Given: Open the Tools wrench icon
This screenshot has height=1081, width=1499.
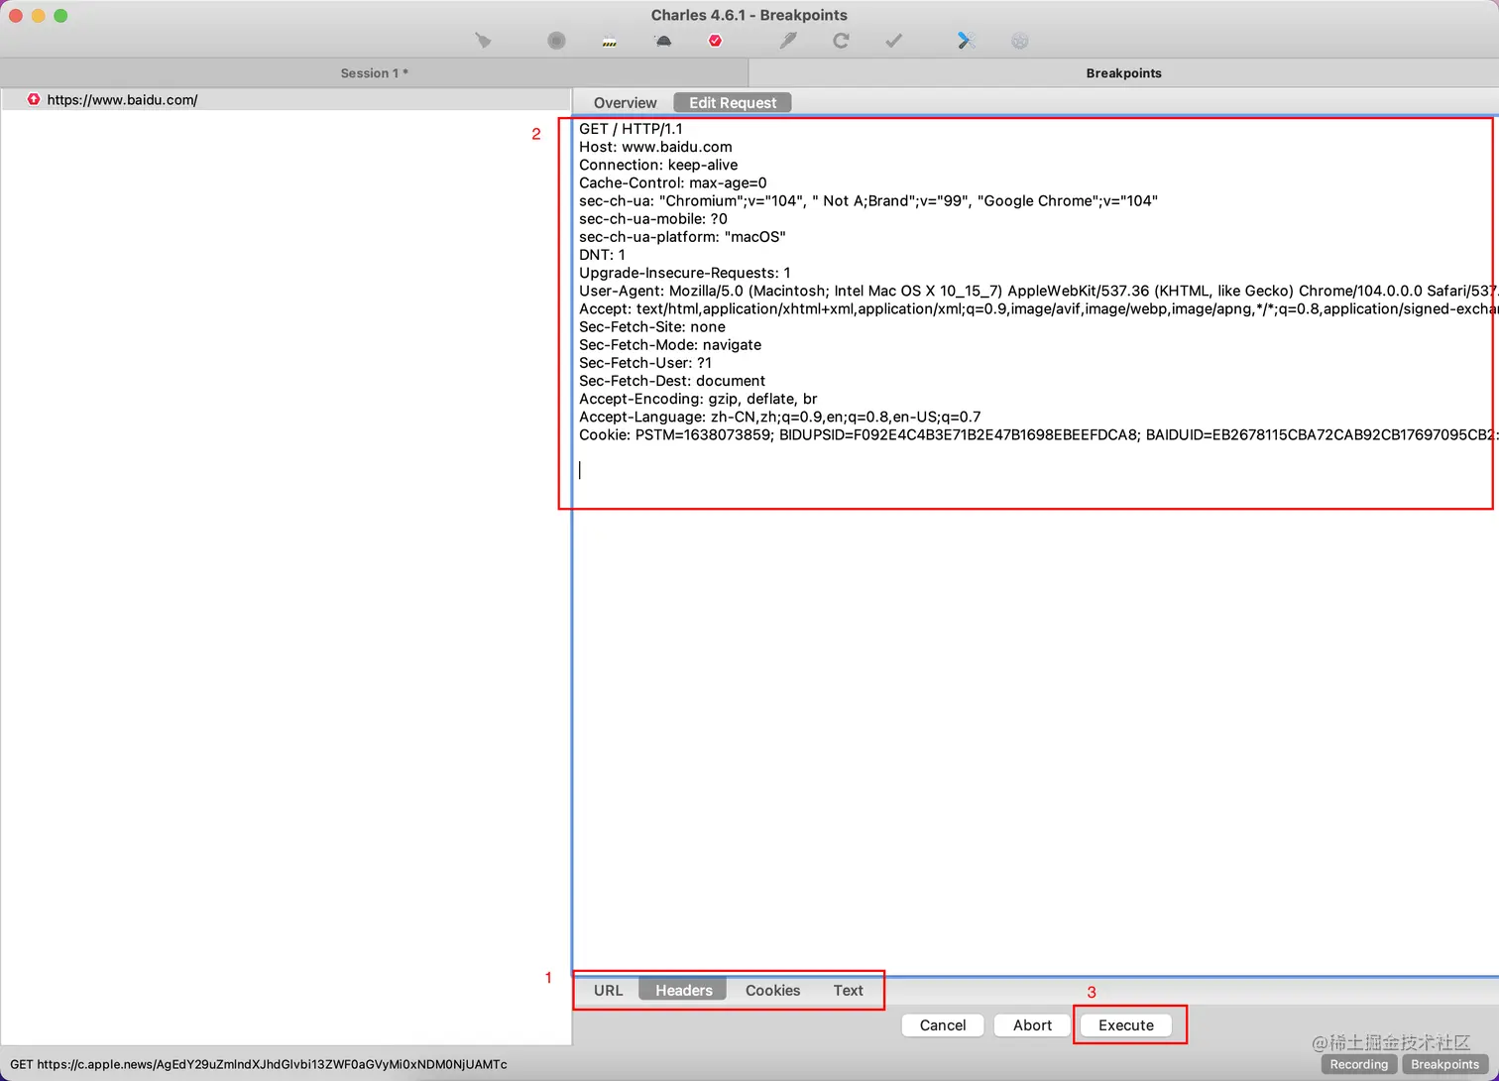Looking at the screenshot, I should (967, 41).
